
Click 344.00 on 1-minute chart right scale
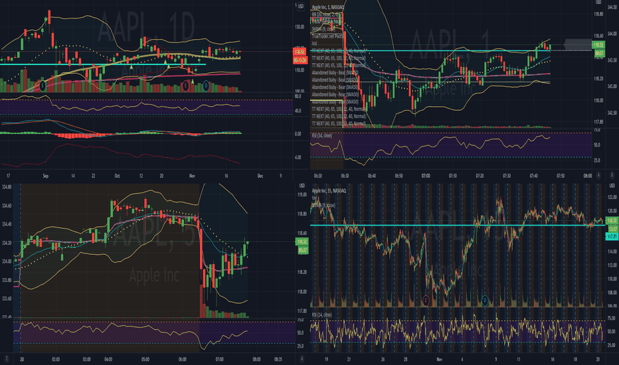coord(612,34)
